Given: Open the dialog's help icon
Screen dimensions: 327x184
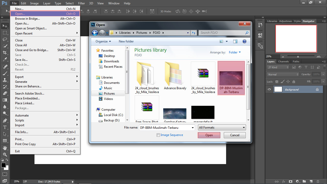Looking at the screenshot, I should 244,41.
